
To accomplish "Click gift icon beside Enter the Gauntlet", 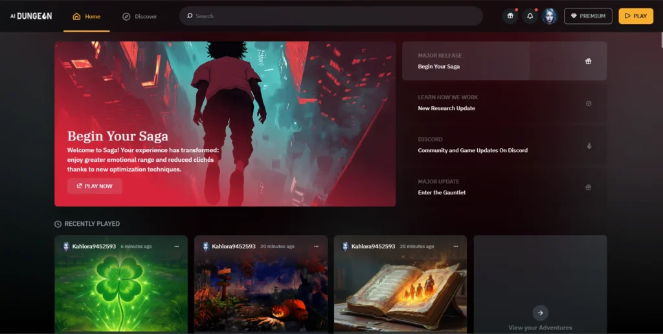I will pos(588,187).
